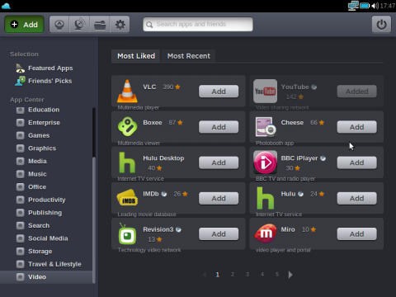Go to page 5 of results

point(277,275)
